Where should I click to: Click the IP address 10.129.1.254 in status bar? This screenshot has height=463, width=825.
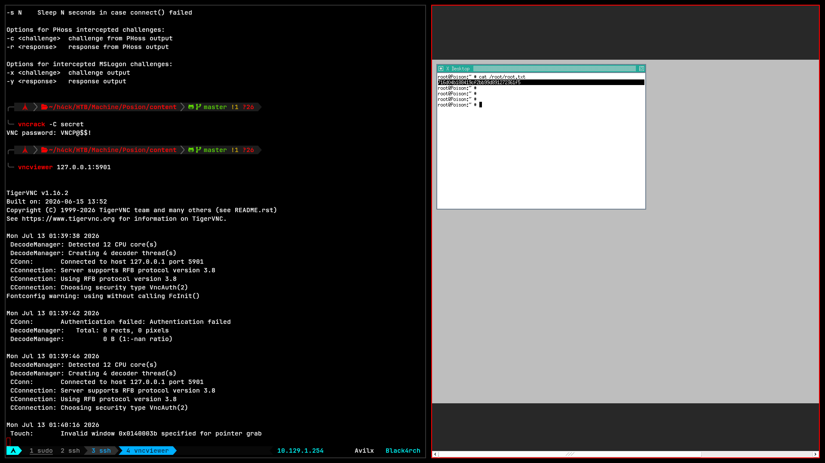click(x=300, y=451)
